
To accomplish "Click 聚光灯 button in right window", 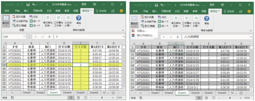I will 134,21.
